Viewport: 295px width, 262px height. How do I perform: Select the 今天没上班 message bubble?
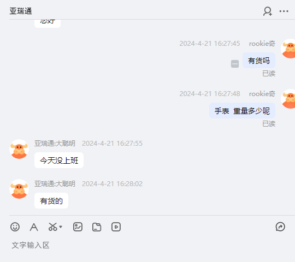[x=59, y=160]
